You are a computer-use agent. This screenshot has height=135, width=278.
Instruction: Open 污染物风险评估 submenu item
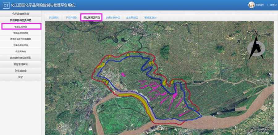[x=21, y=45]
